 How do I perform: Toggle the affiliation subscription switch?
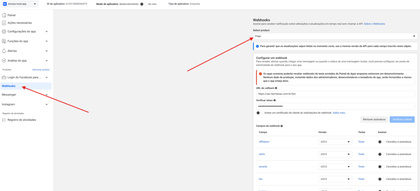click(381, 142)
